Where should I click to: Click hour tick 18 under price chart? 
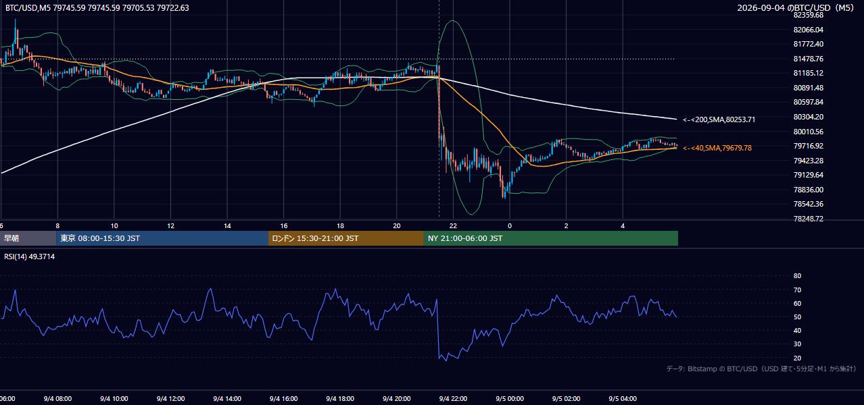coord(340,225)
